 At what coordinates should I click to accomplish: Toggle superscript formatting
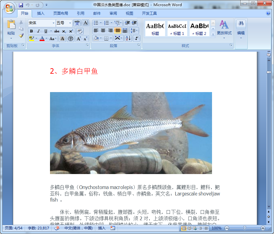click(x=71, y=31)
